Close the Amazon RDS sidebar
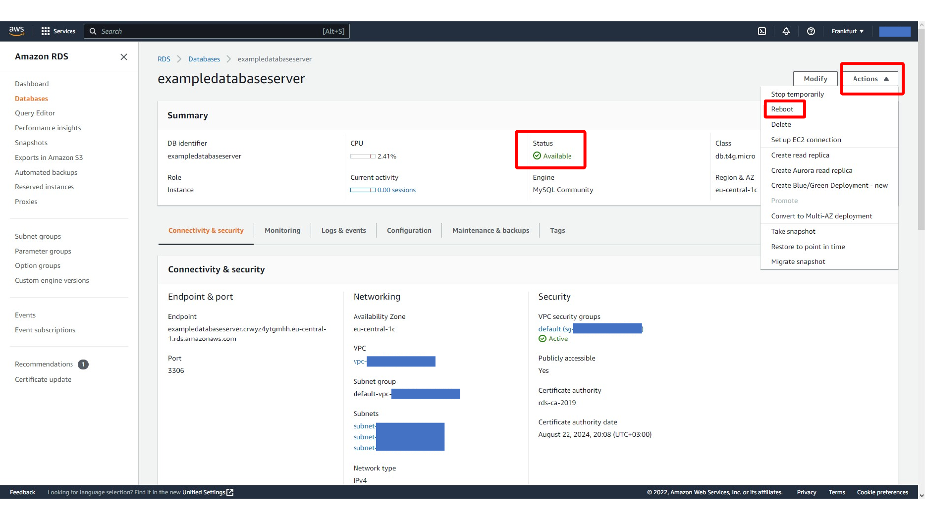The image size is (925, 520). click(124, 57)
